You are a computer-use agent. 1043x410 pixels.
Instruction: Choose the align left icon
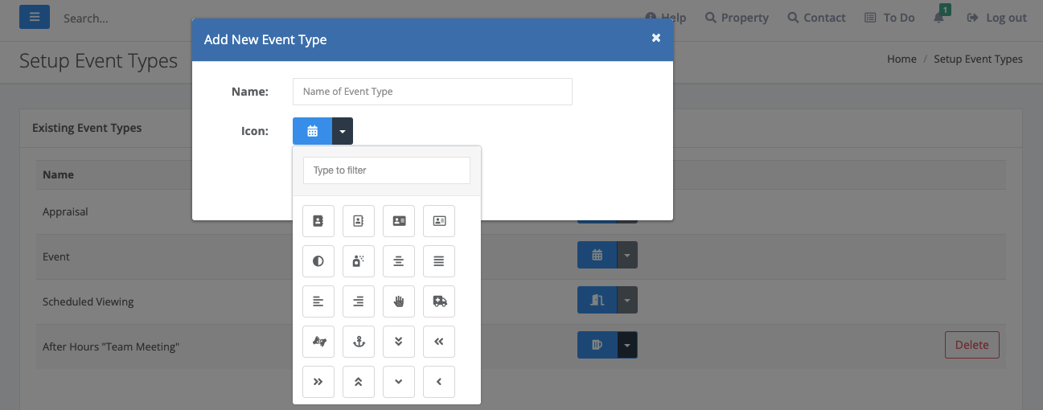(x=318, y=301)
